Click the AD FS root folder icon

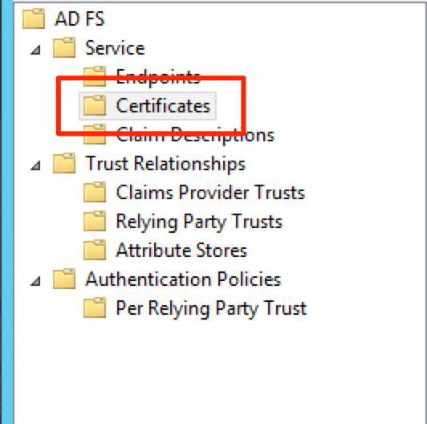tap(34, 18)
